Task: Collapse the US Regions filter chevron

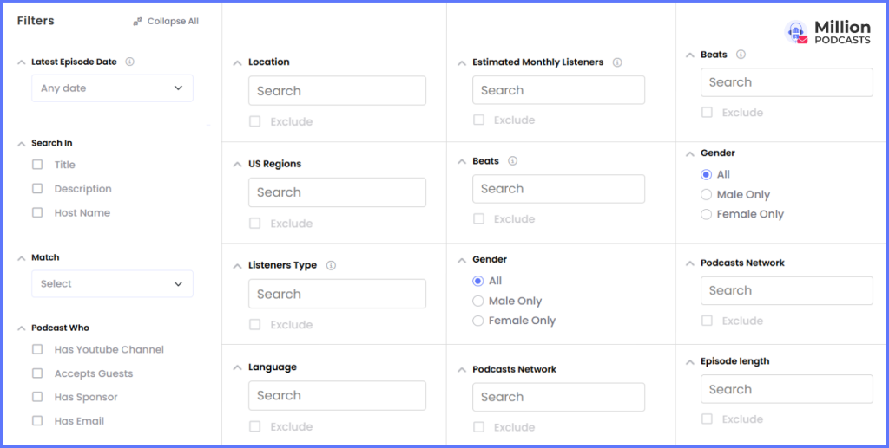Action: (x=237, y=164)
